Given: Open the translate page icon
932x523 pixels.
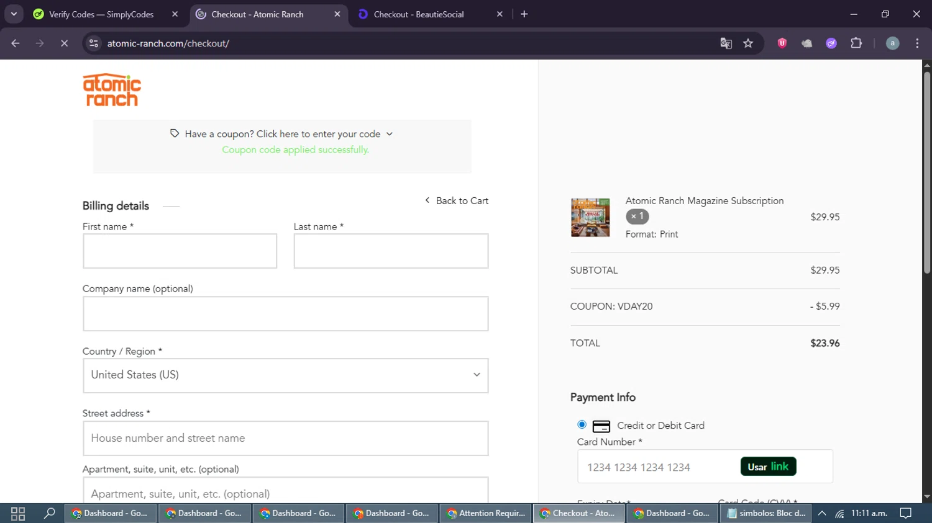Looking at the screenshot, I should pyautogui.click(x=726, y=43).
